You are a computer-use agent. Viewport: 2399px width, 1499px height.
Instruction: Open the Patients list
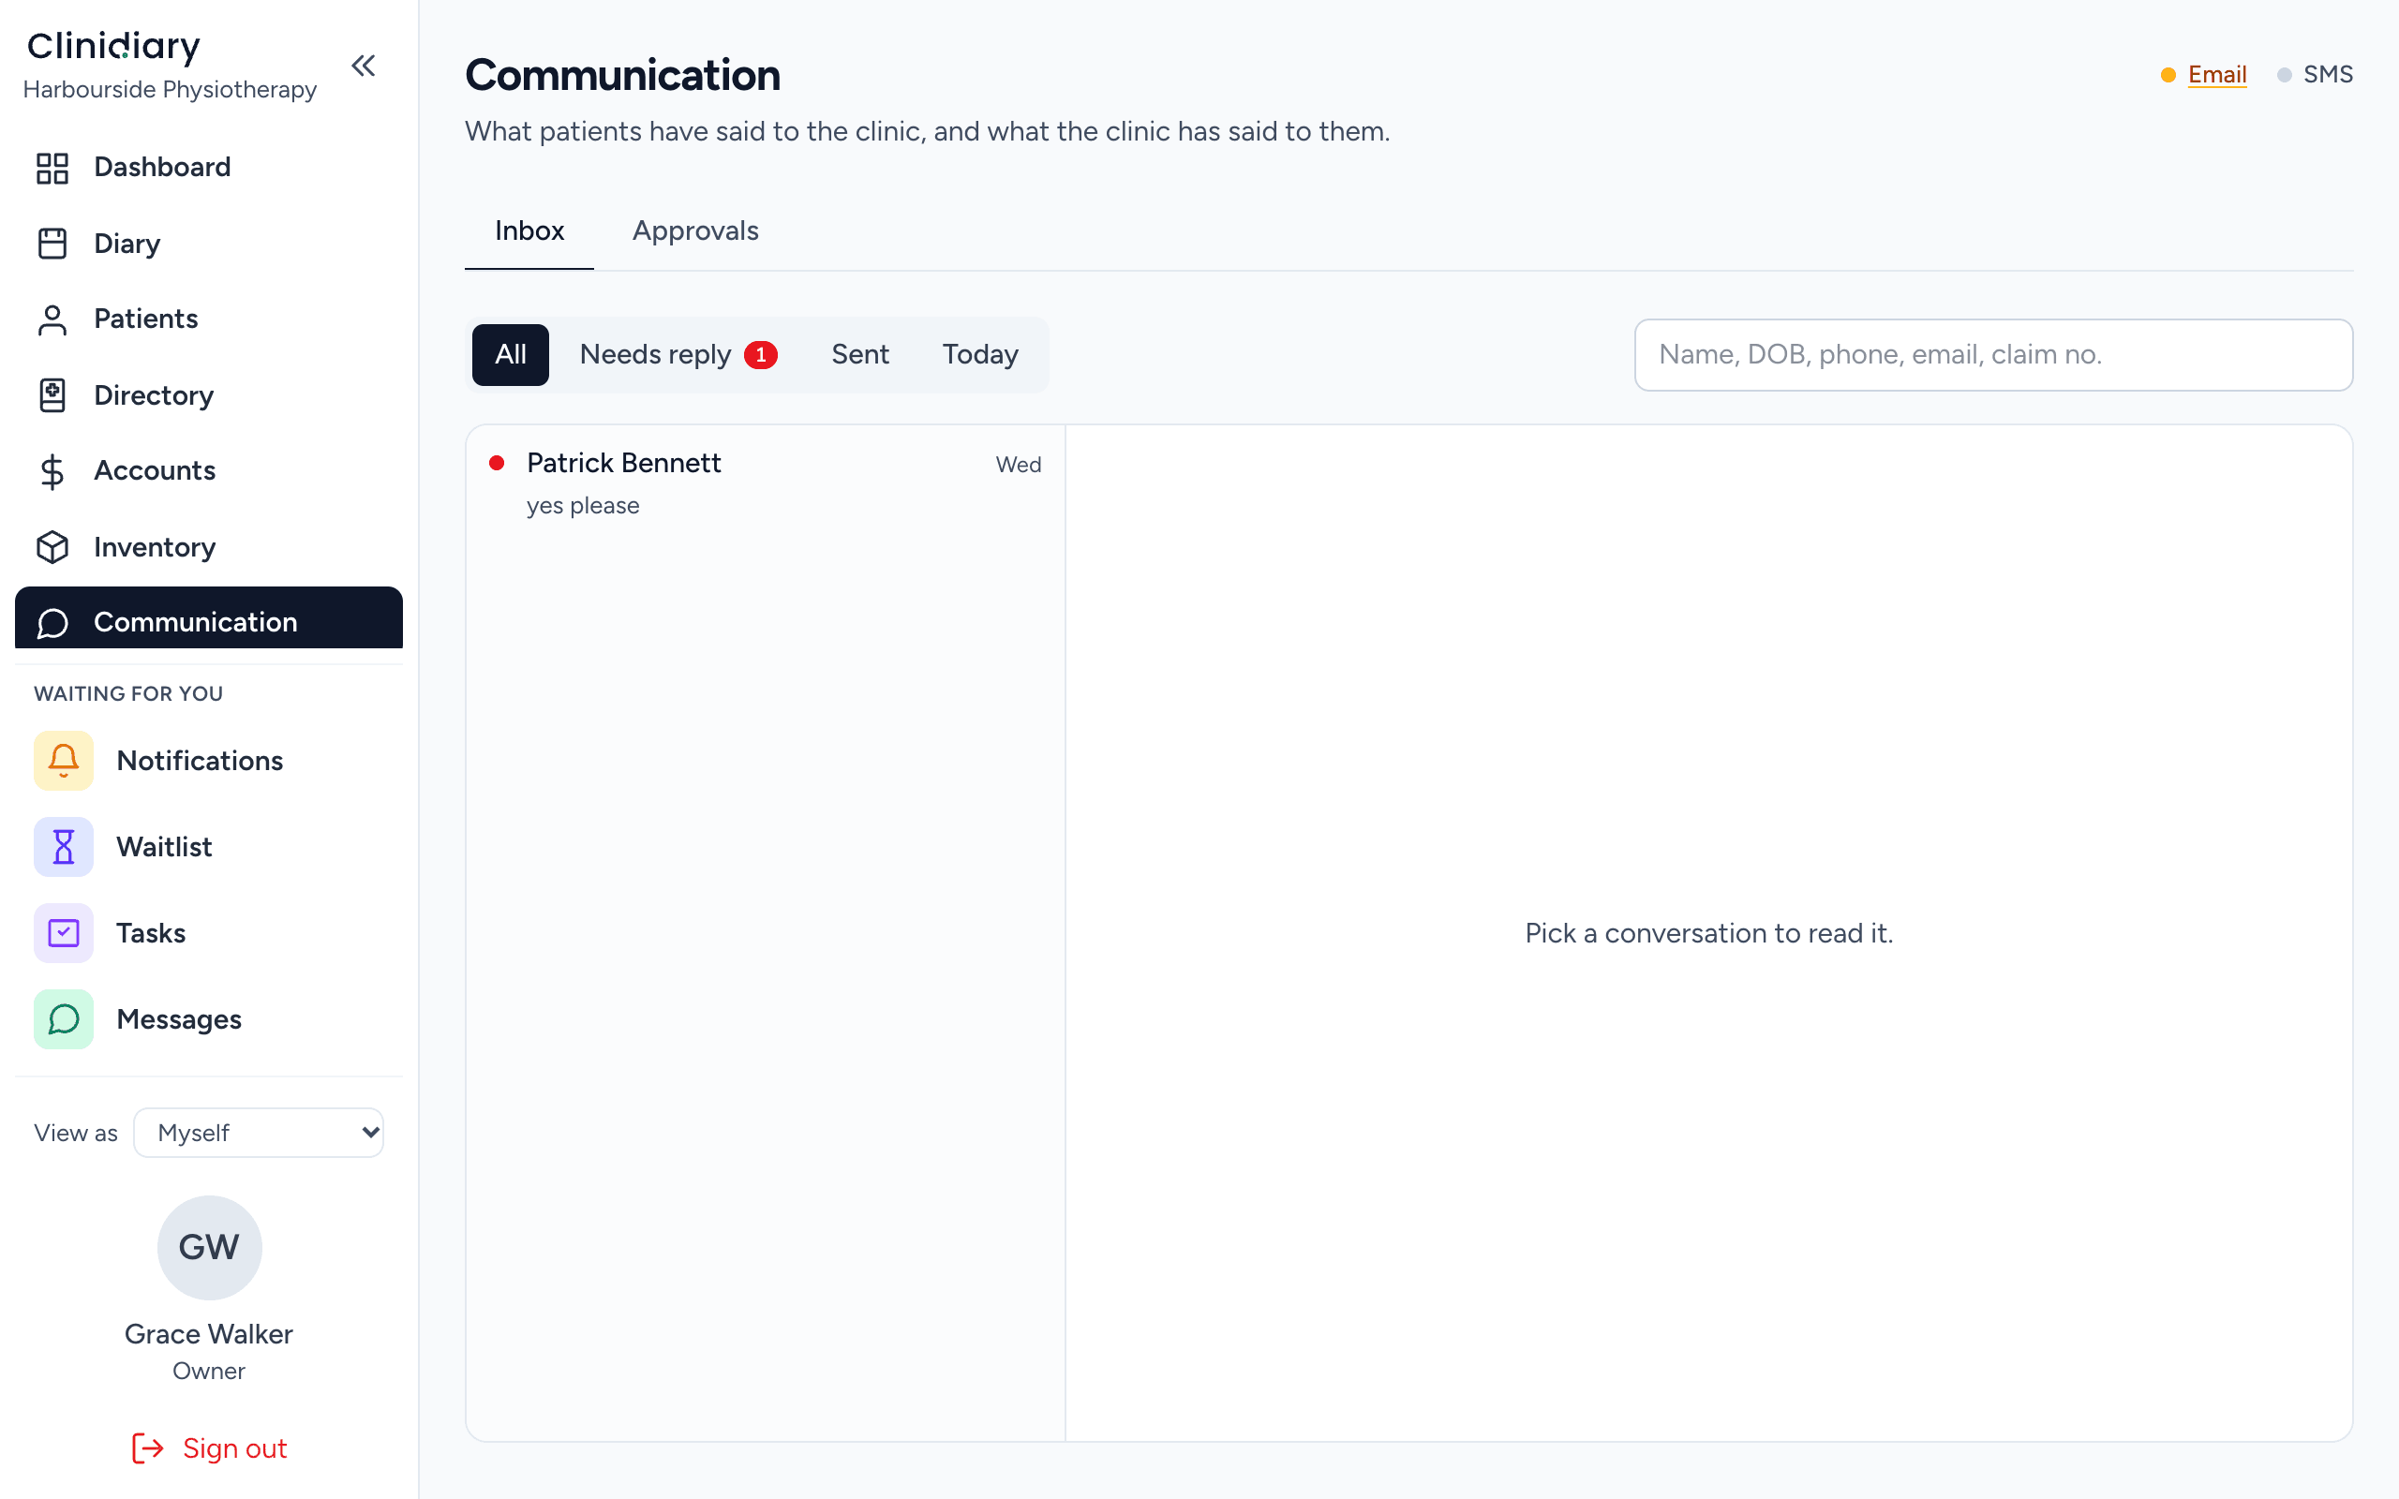coord(208,319)
